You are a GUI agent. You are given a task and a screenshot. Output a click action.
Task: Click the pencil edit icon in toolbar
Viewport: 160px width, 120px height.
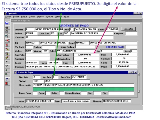coord(7,58)
